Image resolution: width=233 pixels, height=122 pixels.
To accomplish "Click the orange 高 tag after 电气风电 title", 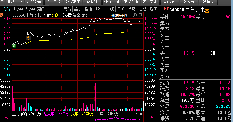I will click(x=207, y=11).
